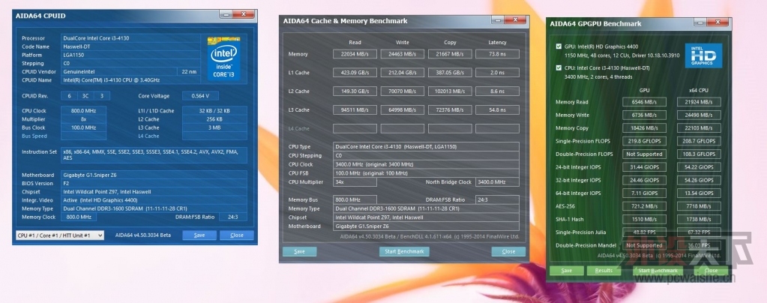The height and width of the screenshot is (303, 767).
Task: Click x64 CPU Memory Read value 21924 MB/s
Action: (699, 102)
